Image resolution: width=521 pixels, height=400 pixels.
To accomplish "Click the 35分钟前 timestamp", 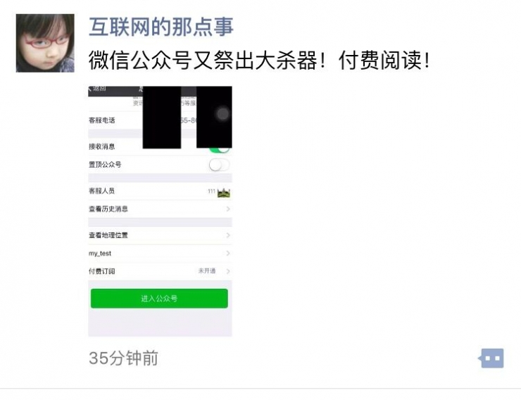I will (123, 358).
